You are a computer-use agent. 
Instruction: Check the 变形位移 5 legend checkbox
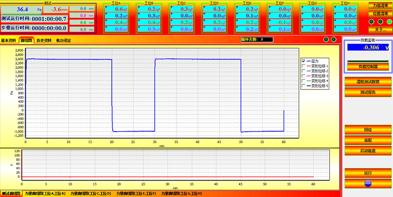click(x=304, y=86)
